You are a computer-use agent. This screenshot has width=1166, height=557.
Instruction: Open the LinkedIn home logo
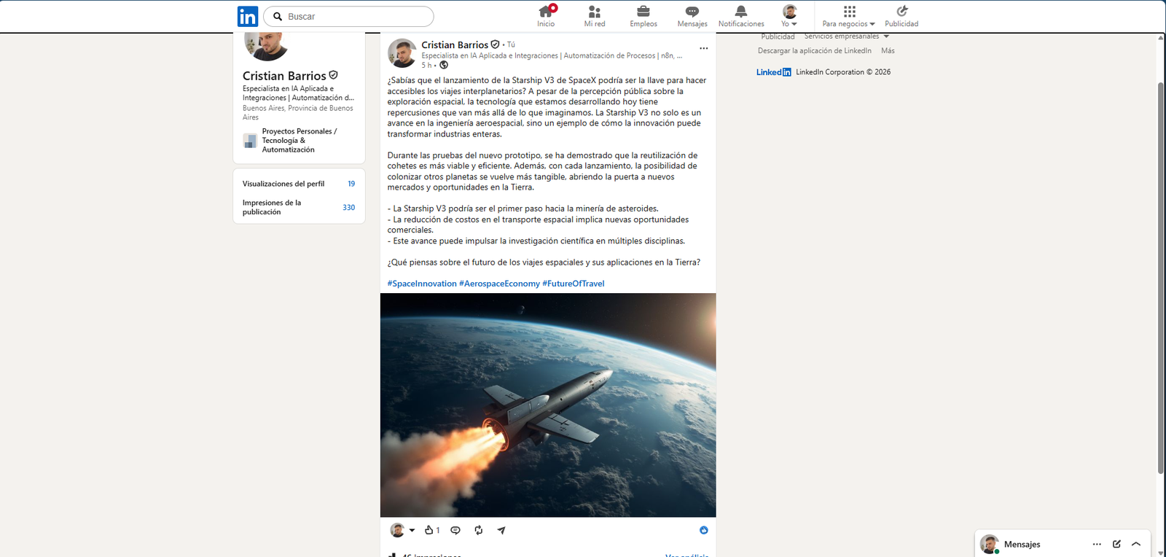248,16
